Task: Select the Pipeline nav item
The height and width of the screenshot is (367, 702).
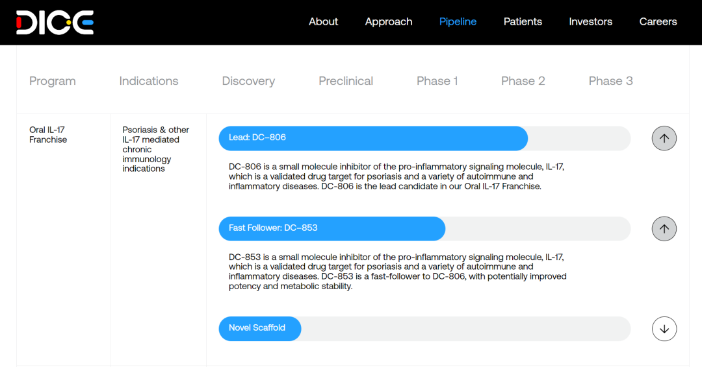Action: (458, 21)
